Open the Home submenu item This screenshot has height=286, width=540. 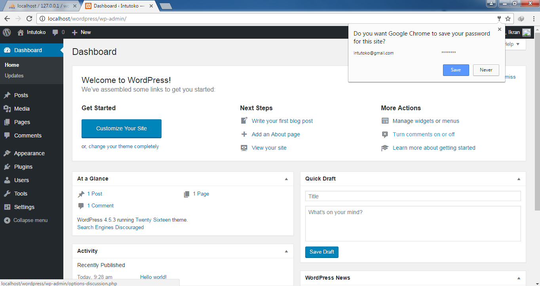coord(12,65)
